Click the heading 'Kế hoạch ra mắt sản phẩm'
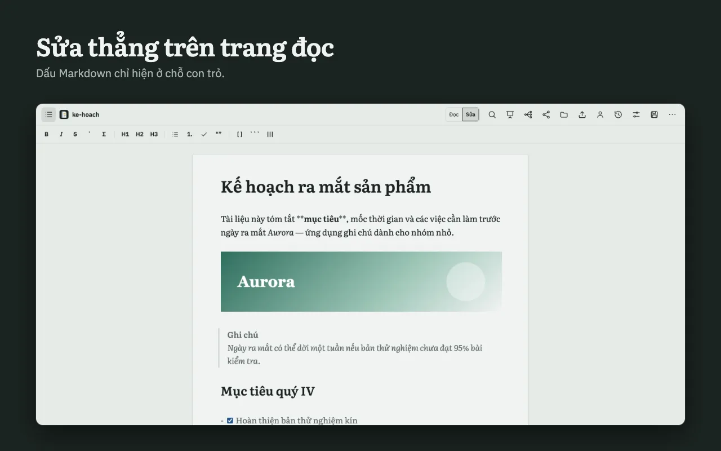721x451 pixels. pos(326,187)
